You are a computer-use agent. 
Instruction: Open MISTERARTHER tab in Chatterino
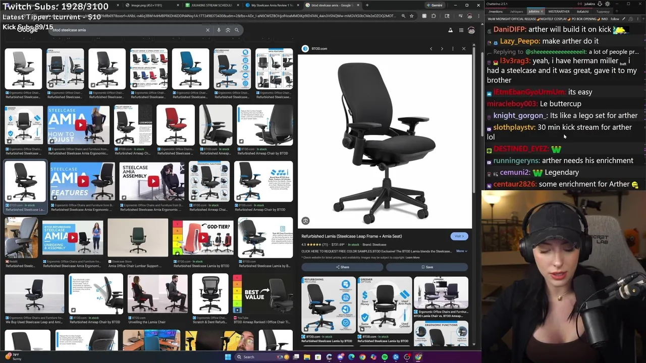[x=559, y=11]
